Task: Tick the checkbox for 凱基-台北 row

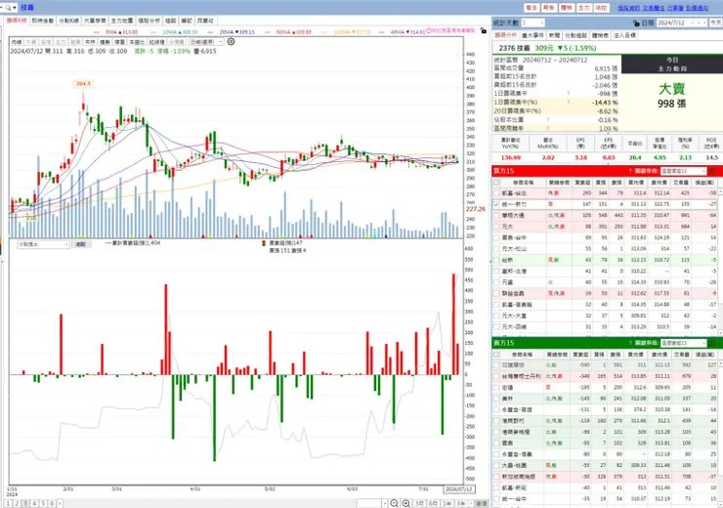Action: click(x=496, y=193)
